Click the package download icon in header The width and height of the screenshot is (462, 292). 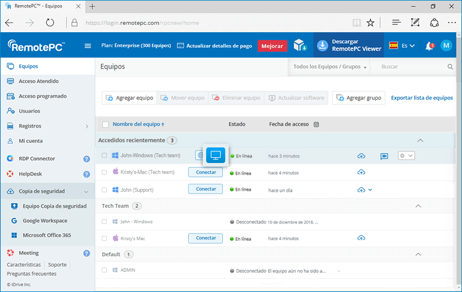click(299, 45)
